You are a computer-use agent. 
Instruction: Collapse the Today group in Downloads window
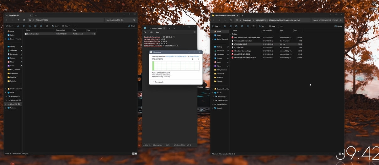(x=231, y=34)
